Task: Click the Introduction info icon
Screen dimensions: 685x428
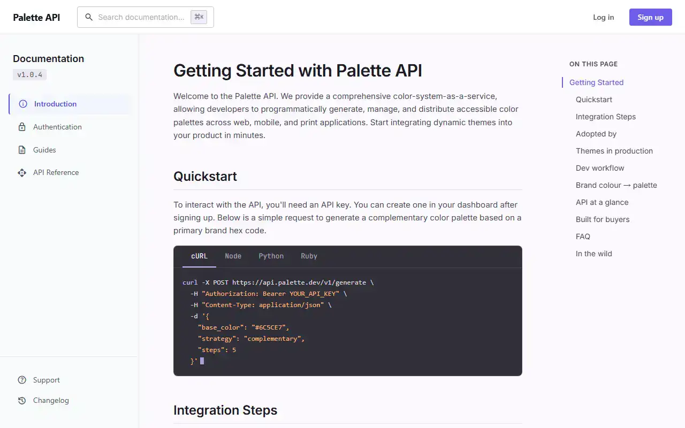Action: [x=23, y=104]
